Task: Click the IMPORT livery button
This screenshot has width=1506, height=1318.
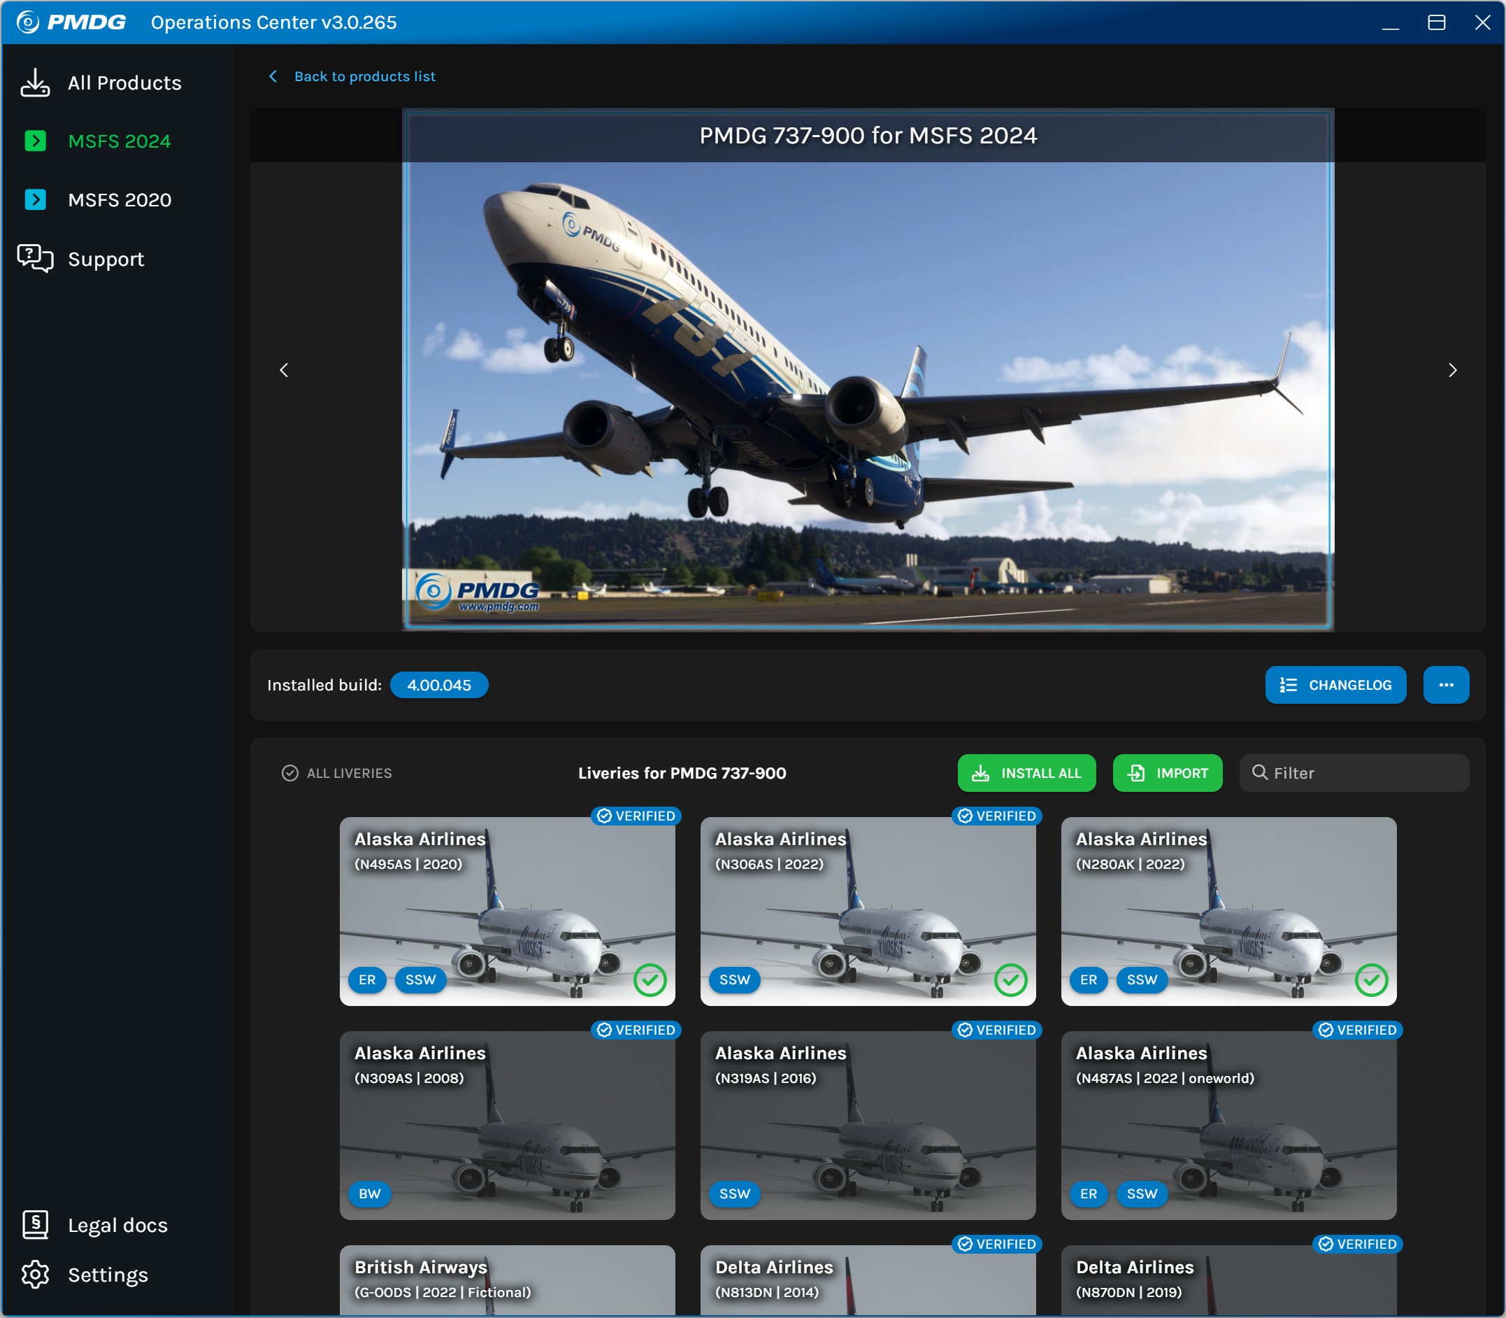Action: pyautogui.click(x=1168, y=773)
